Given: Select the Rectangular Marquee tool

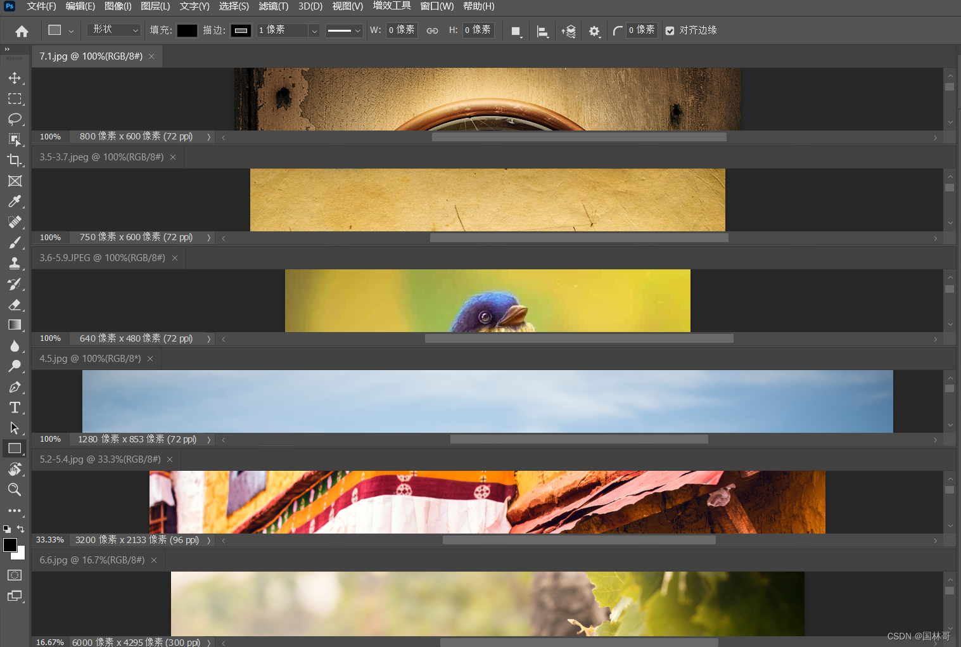Looking at the screenshot, I should coord(15,99).
